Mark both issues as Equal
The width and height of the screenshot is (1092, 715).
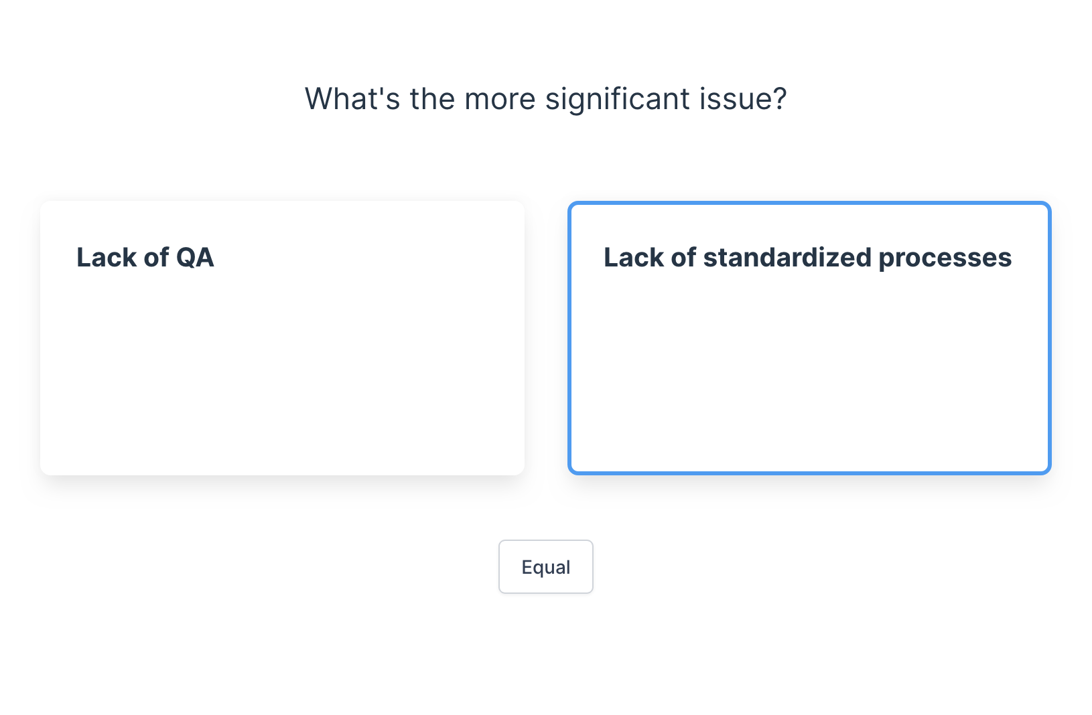545,566
